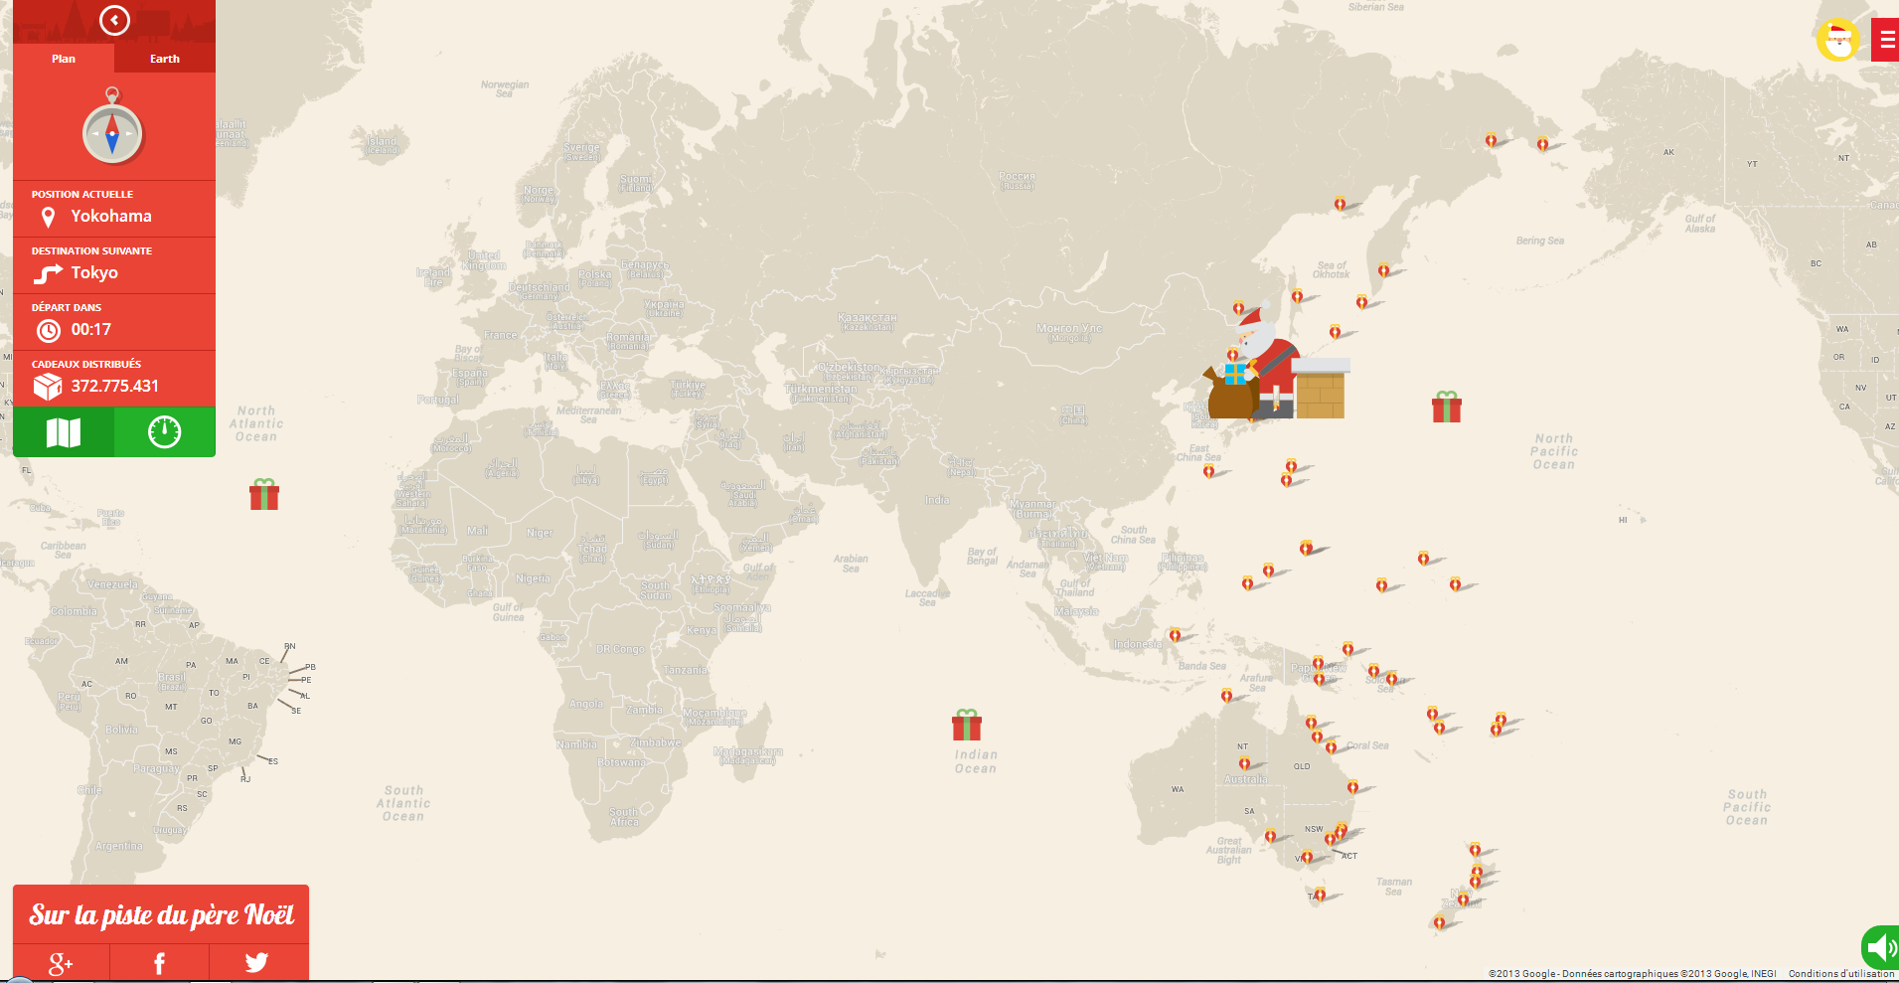Click the gift box in Indian Ocean
This screenshot has height=983, width=1899.
(x=967, y=726)
